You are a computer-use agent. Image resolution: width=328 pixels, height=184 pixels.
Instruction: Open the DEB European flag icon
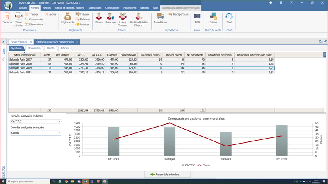coord(197,18)
